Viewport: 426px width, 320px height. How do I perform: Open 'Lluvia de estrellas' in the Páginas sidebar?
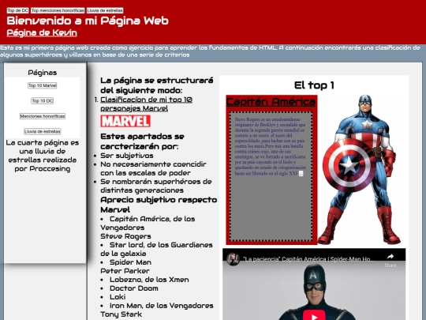click(x=43, y=131)
